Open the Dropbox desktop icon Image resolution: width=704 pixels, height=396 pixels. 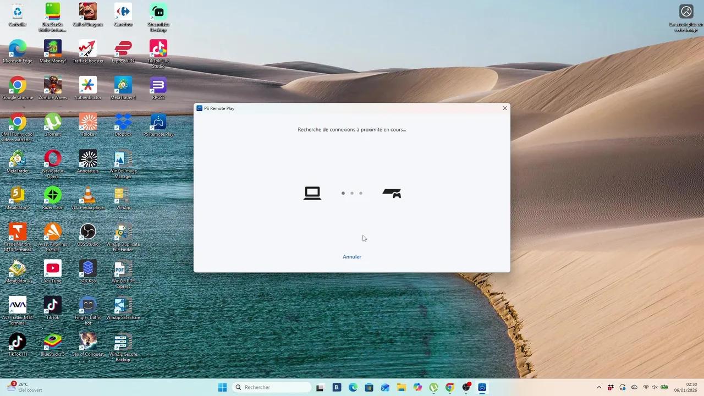123,122
